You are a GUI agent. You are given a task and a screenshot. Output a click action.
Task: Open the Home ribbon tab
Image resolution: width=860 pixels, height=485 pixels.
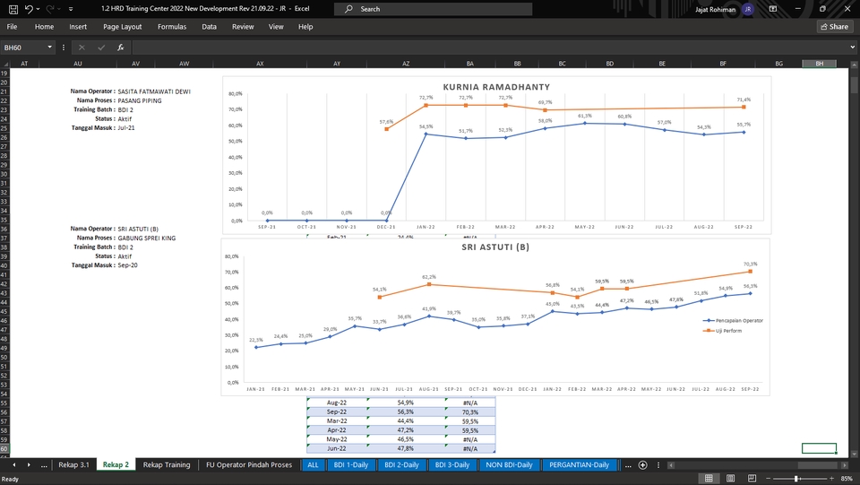[44, 26]
